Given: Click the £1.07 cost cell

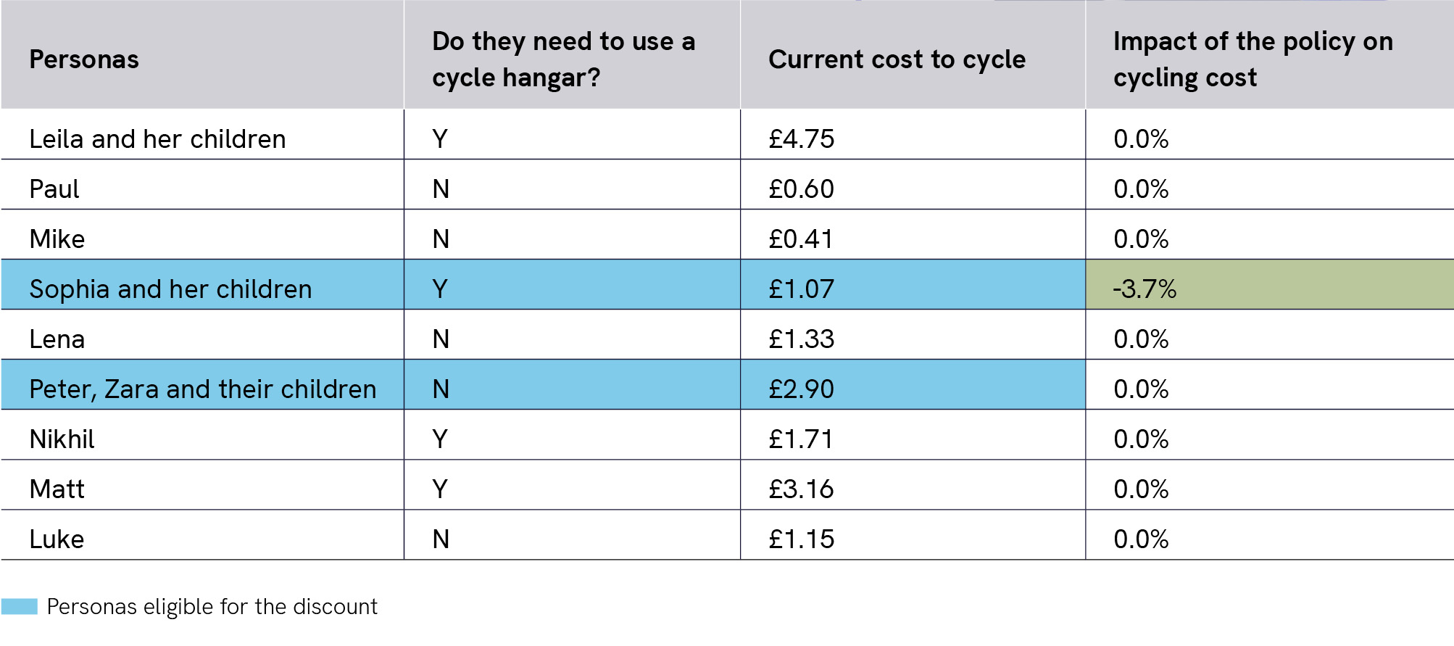Looking at the screenshot, I should click(802, 289).
